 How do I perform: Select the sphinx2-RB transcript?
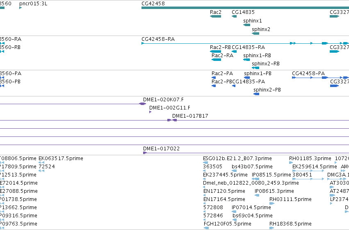click(x=255, y=68)
